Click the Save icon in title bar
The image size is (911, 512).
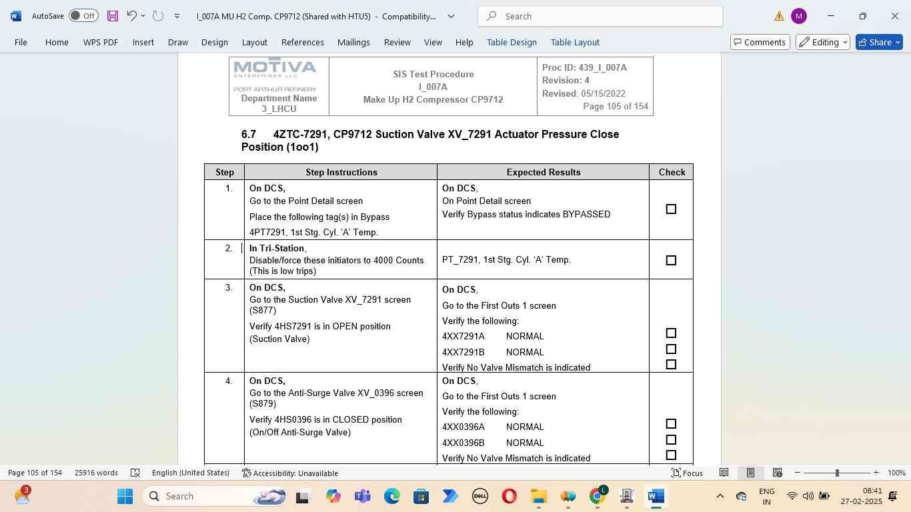[x=112, y=16]
